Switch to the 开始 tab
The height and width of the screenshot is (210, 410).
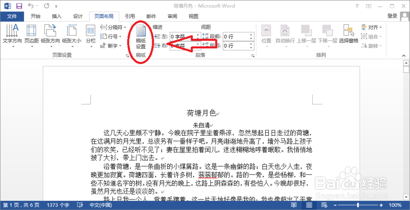35,16
